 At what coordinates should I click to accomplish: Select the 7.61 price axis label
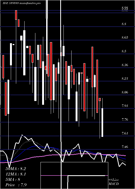(x=125, y=133)
